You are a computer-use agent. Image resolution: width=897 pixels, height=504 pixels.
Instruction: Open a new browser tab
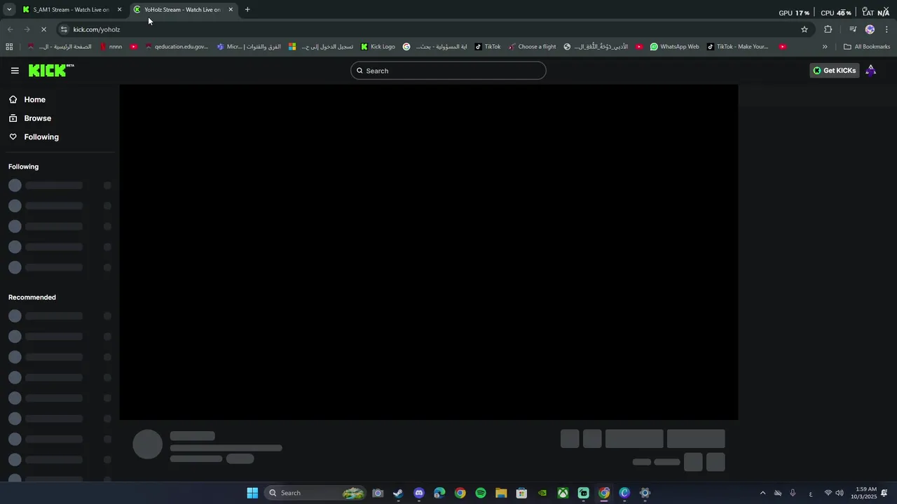247,10
